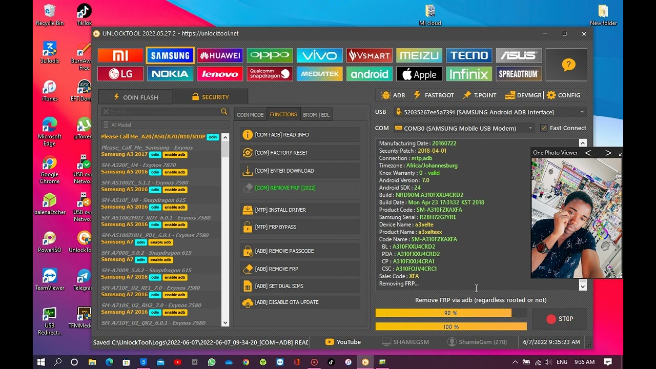Run [ADB] REMOVE PASSCODE
656x369 pixels.
point(300,251)
